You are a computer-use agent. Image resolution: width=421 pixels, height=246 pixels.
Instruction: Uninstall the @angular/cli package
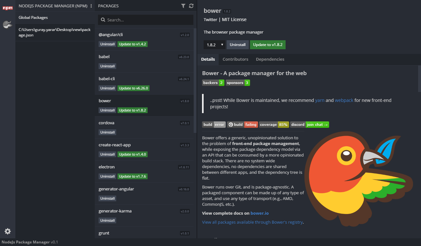pos(107,44)
